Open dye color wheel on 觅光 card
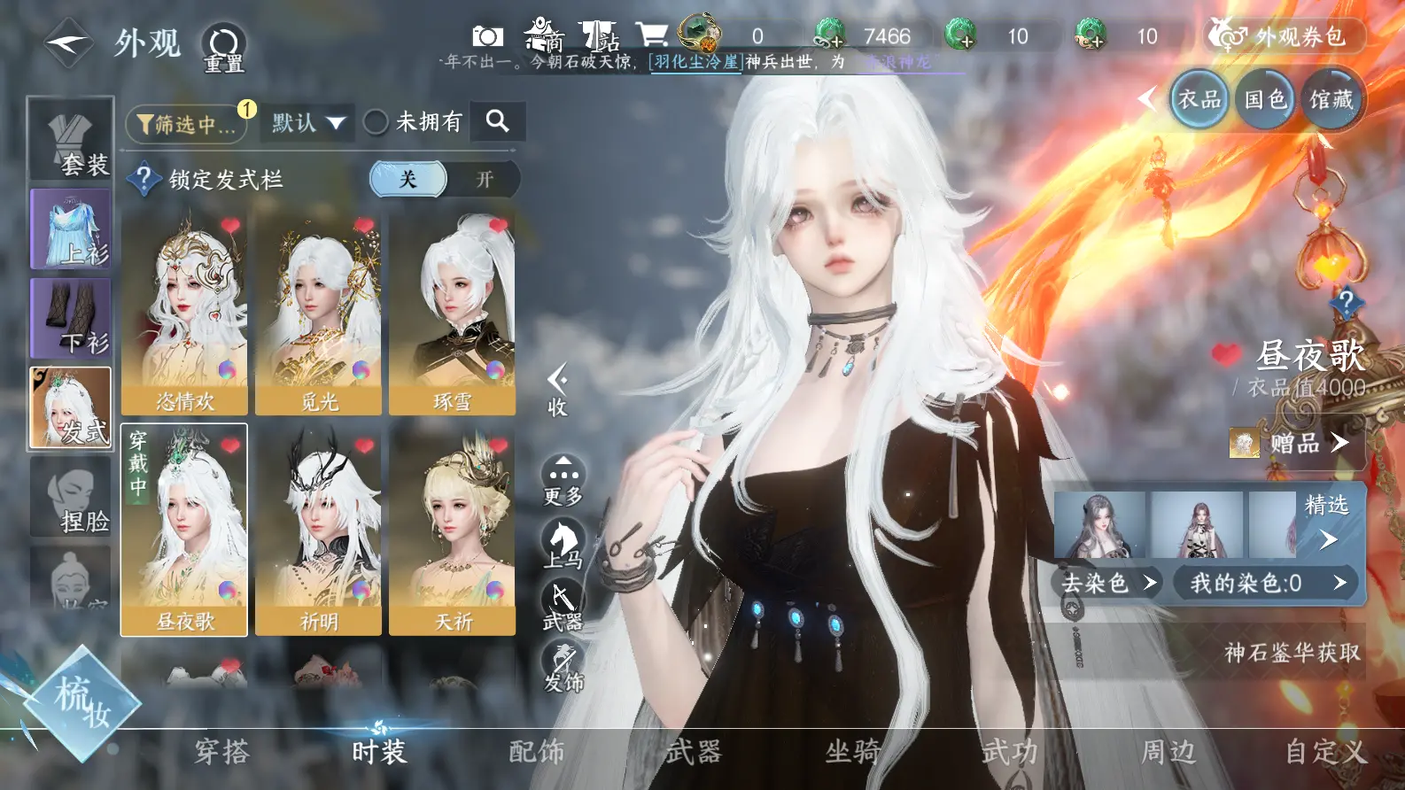This screenshot has width=1405, height=790. click(x=361, y=370)
